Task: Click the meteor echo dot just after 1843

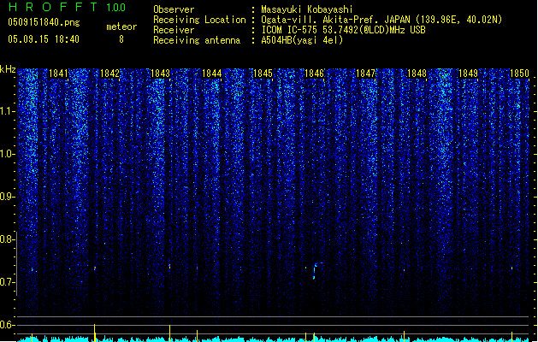Action: (x=169, y=266)
